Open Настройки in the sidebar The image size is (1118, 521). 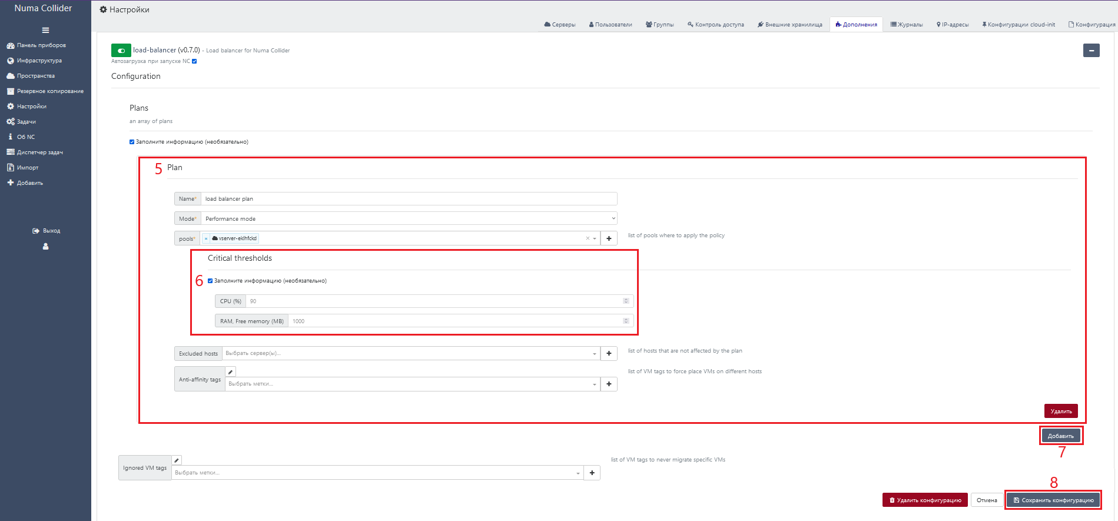point(26,107)
